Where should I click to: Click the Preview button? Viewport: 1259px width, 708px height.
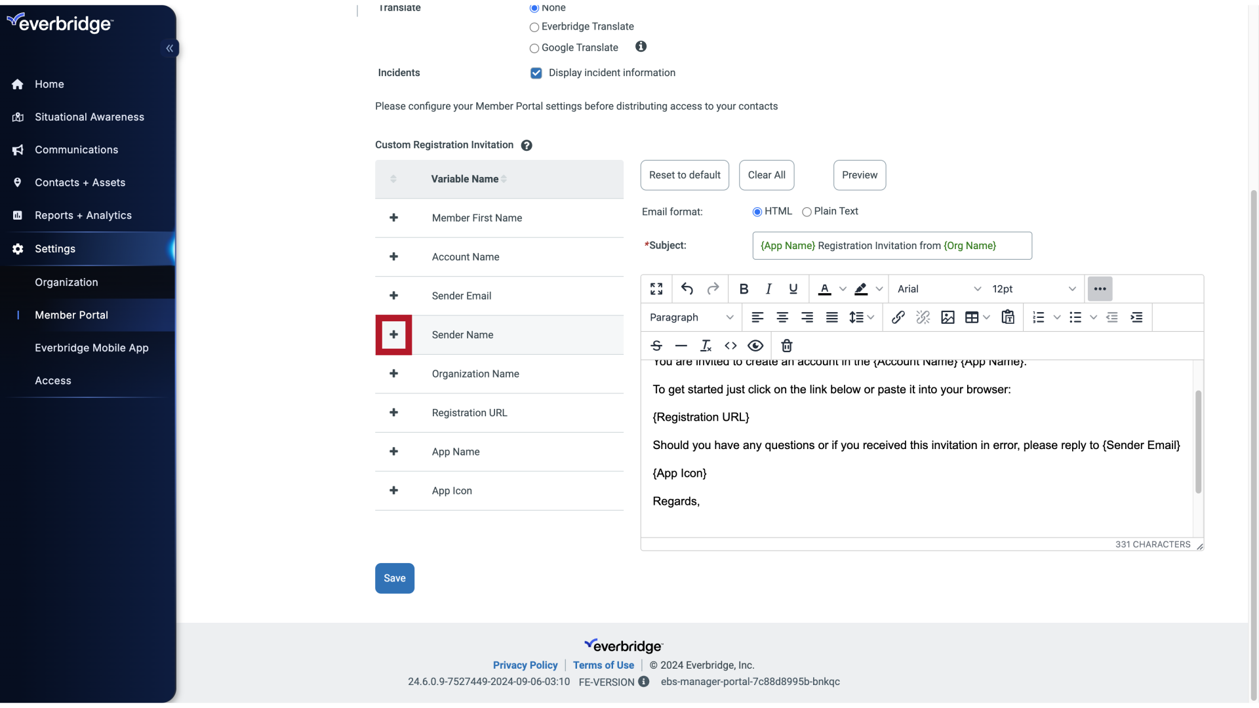860,175
